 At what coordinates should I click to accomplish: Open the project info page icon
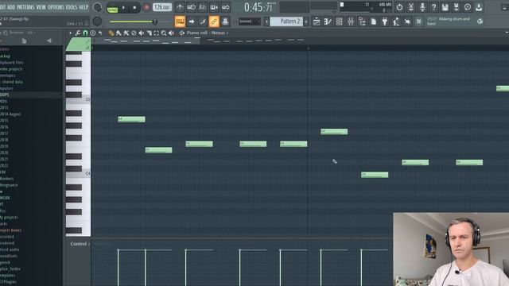point(373,21)
